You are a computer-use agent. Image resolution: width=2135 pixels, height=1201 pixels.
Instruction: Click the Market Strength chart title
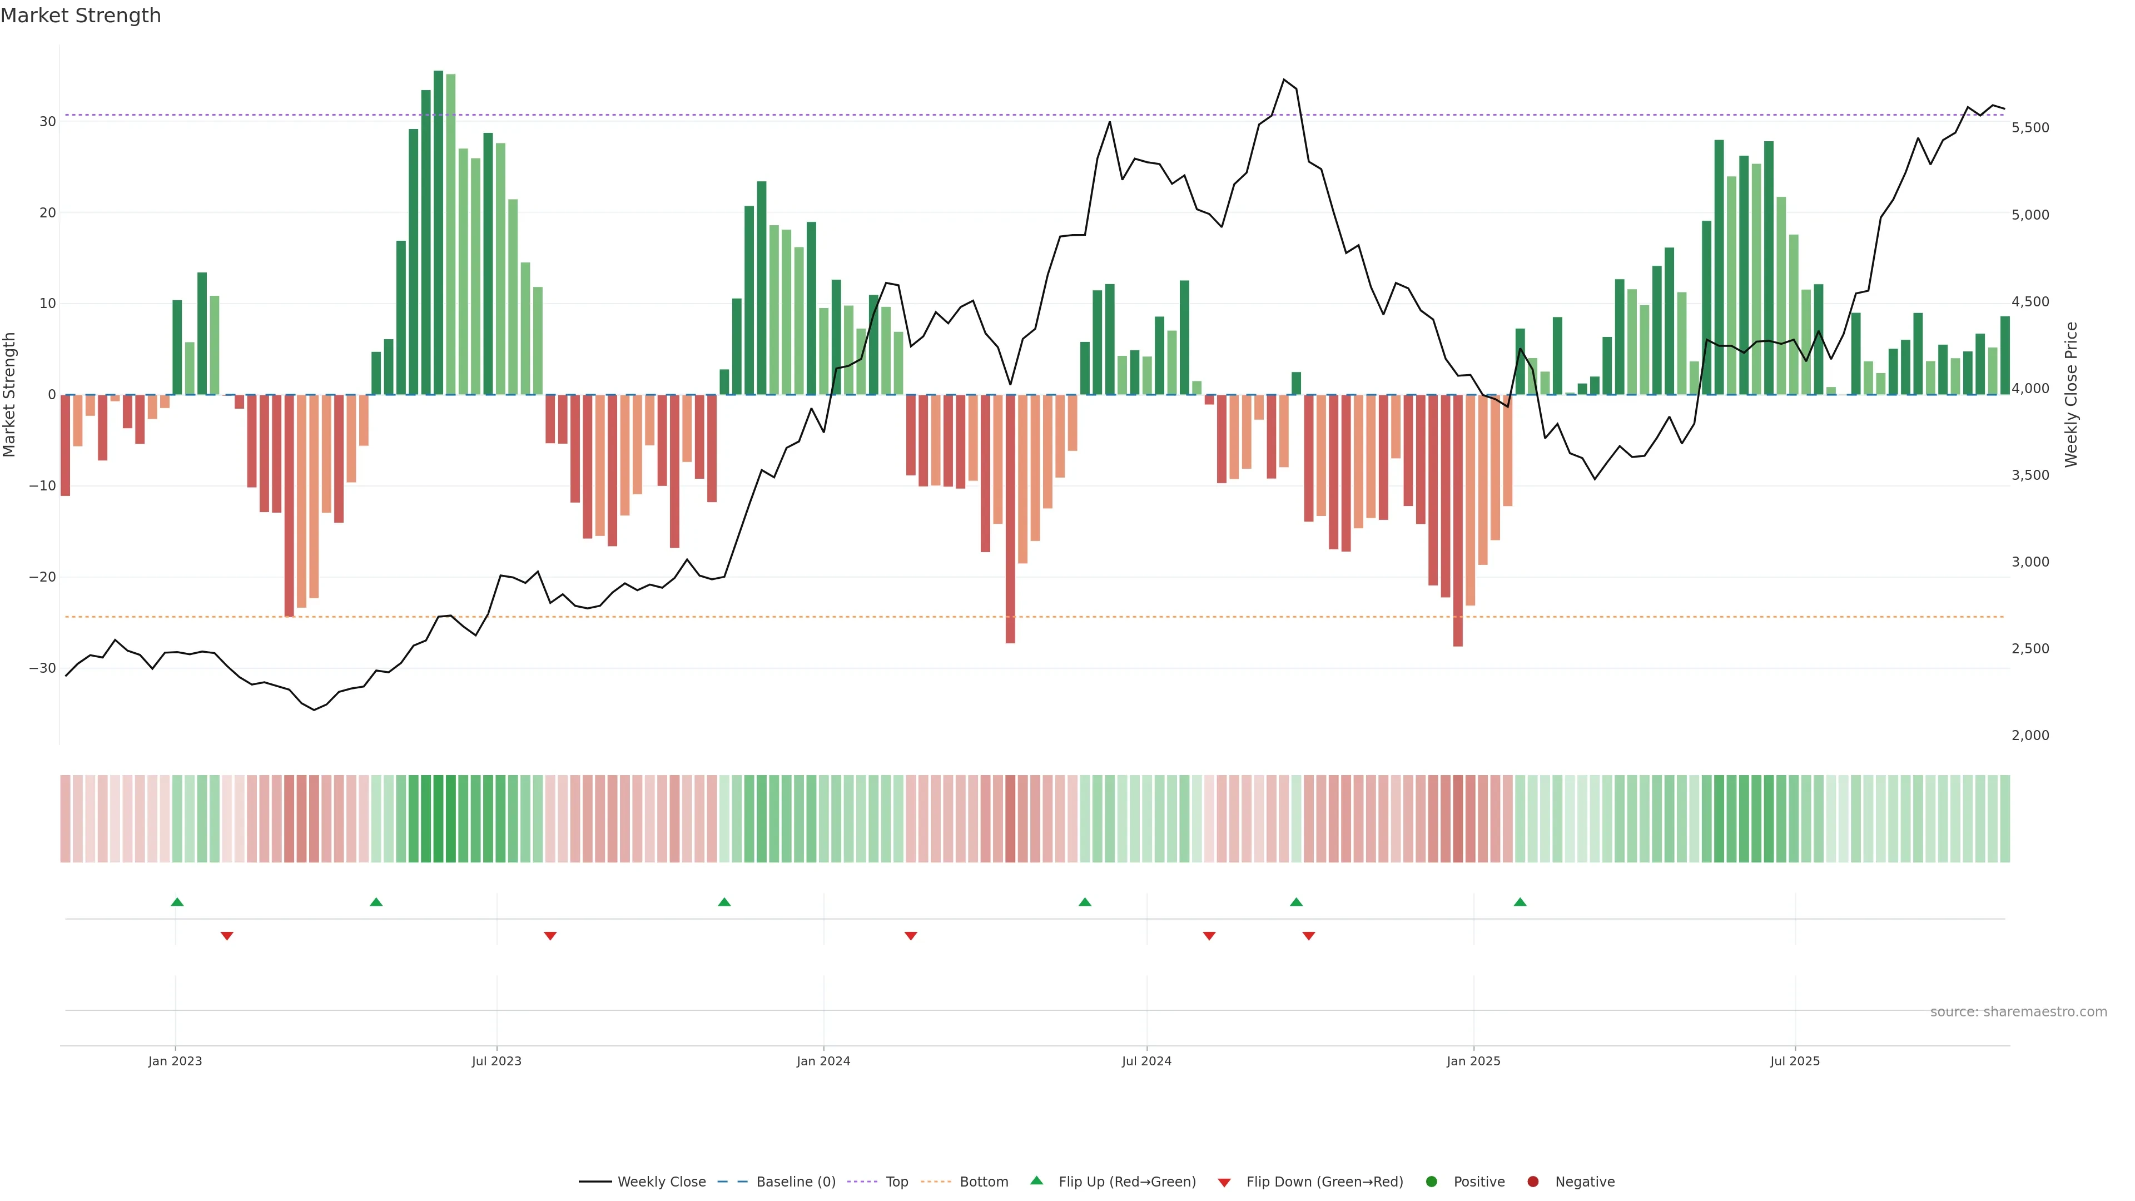[x=81, y=16]
